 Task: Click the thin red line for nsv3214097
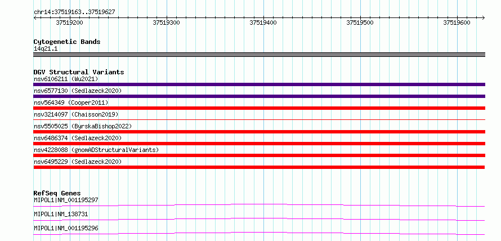259,119
